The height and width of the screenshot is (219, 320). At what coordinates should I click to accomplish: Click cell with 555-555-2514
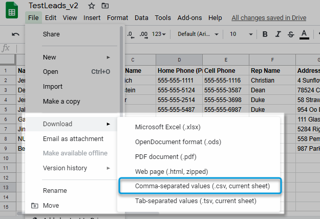pos(179,100)
